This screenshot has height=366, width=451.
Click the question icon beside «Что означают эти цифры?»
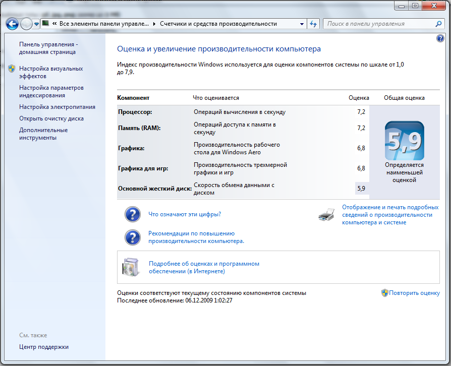133,214
